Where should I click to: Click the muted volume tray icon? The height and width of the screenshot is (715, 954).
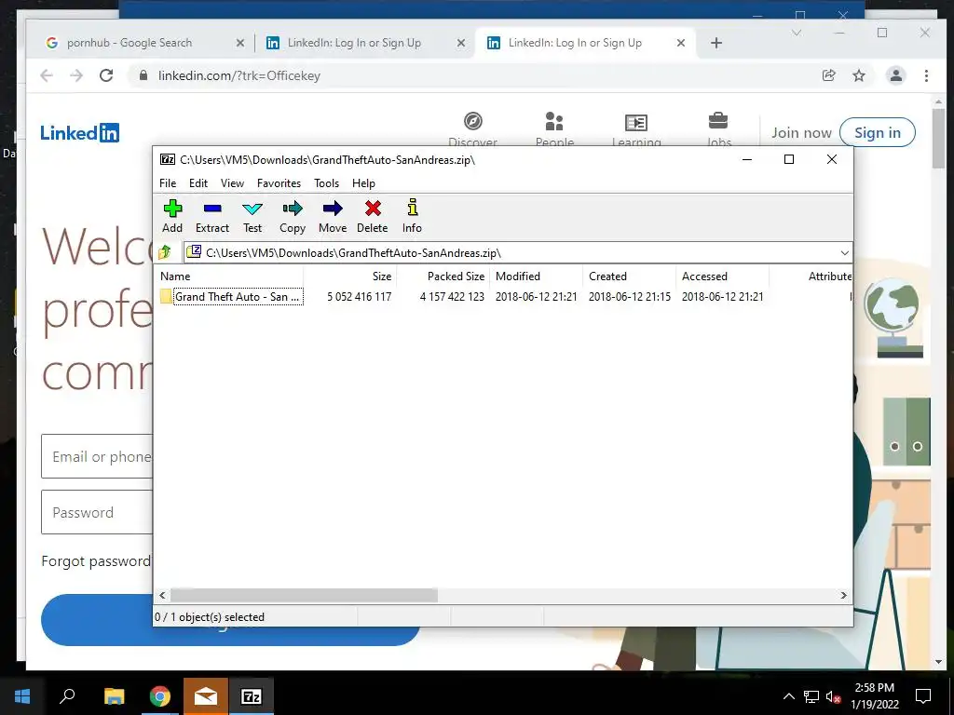point(833,696)
